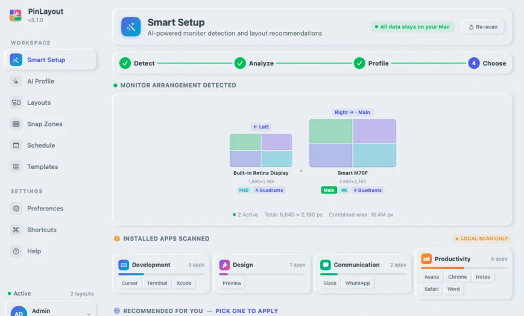This screenshot has width=524, height=316.
Task: Click the Smart Setup wand icon in sidebar
Action: (x=16, y=60)
